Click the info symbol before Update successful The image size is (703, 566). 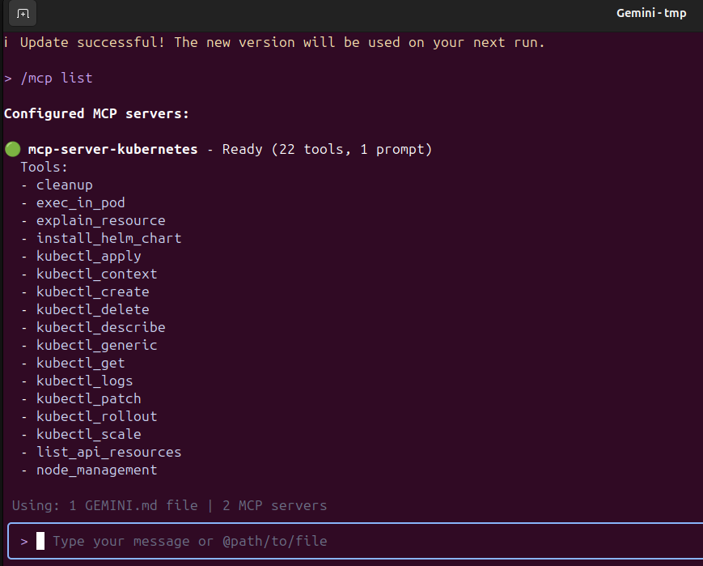pyautogui.click(x=6, y=42)
